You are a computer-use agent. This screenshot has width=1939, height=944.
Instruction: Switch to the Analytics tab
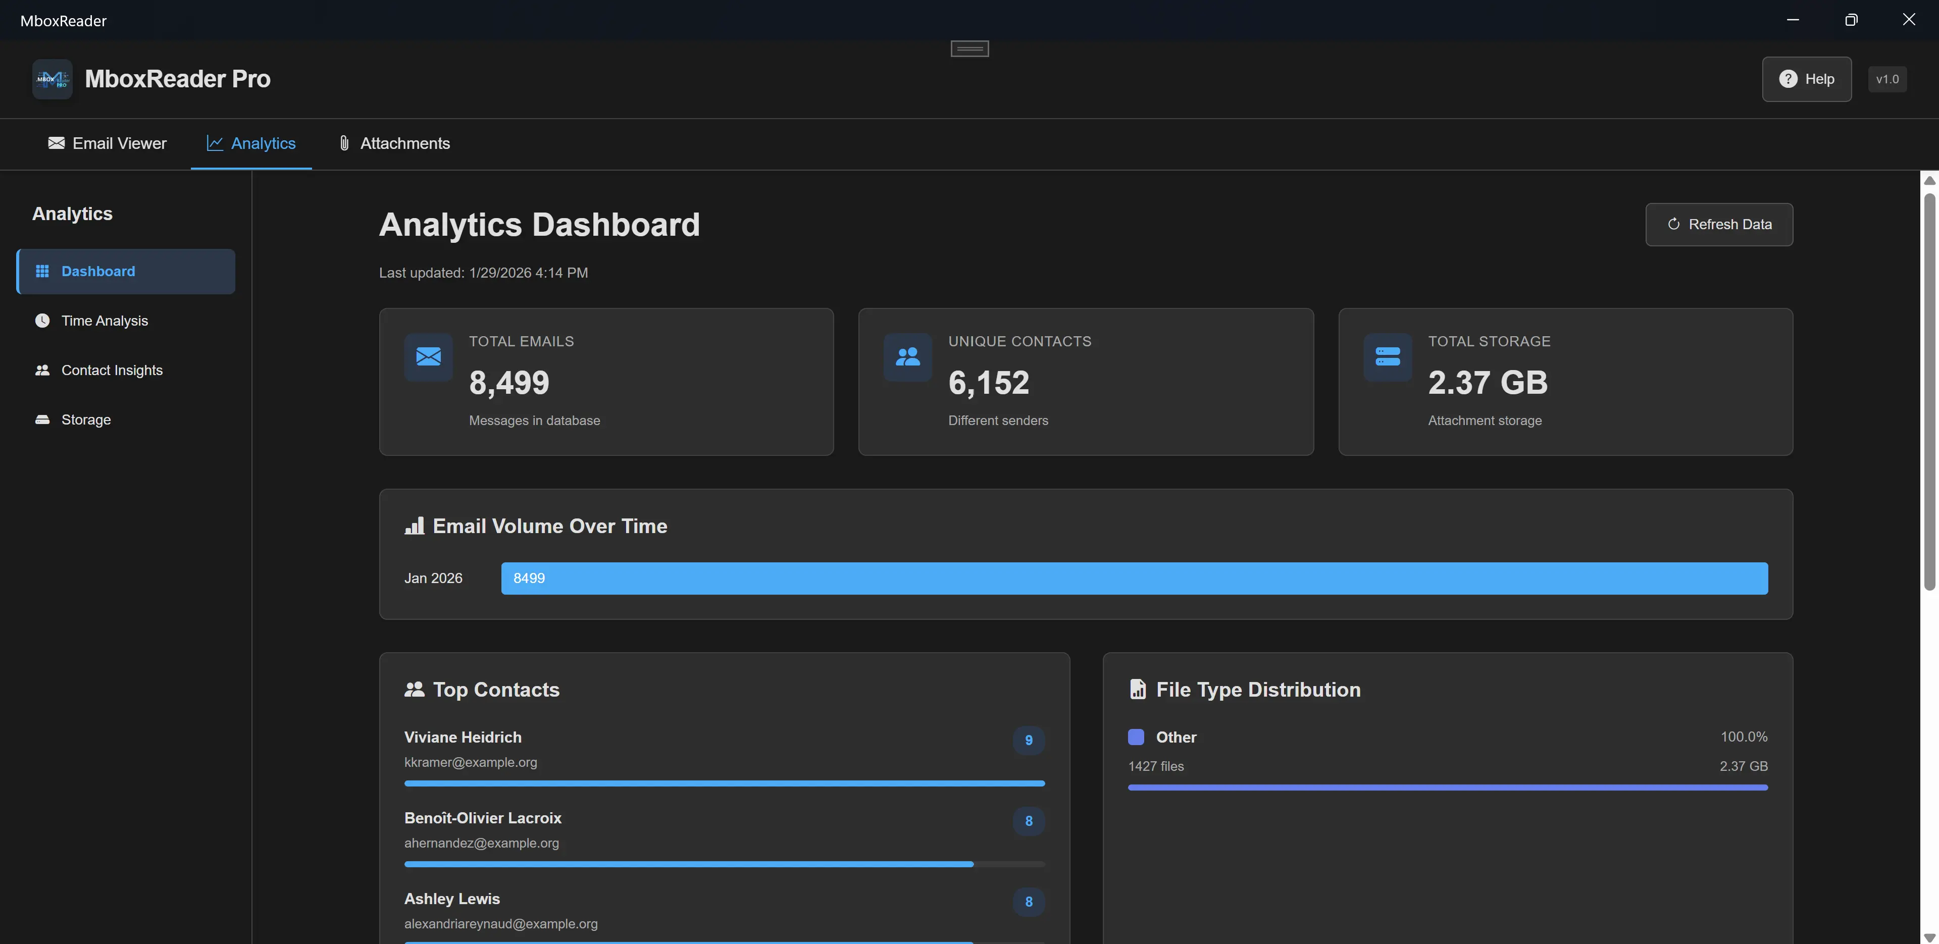click(251, 143)
